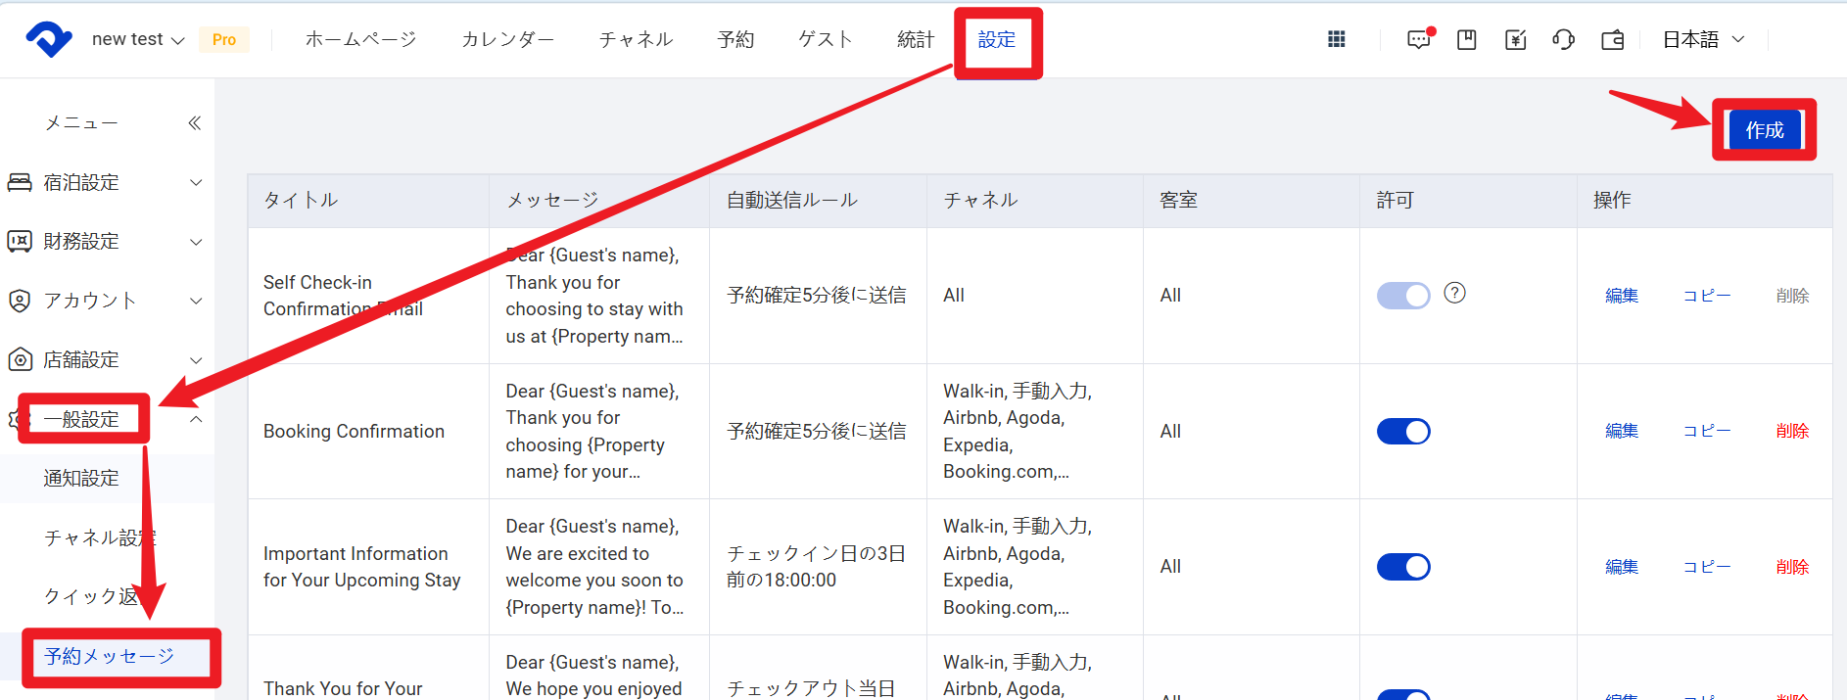Viewport: 1847px width, 700px height.
Task: Click the bed icon for 宿泊設定
Action: [x=20, y=183]
